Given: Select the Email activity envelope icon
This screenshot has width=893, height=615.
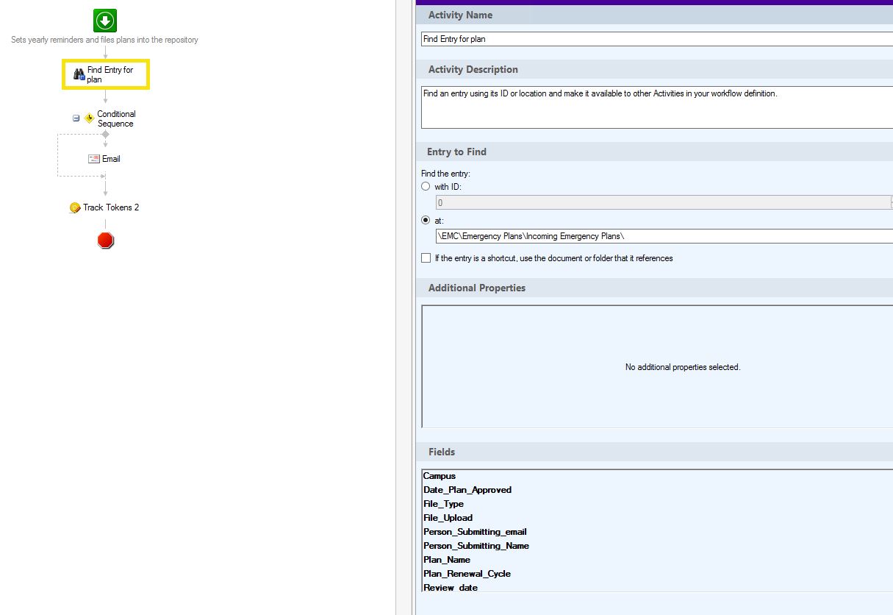Looking at the screenshot, I should 94,159.
